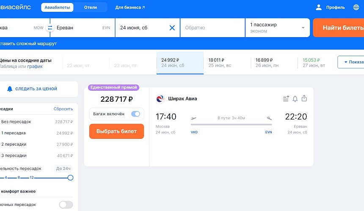This screenshot has width=364, height=211.
Task: Click the bell icon on flight card
Action: pos(295,99)
